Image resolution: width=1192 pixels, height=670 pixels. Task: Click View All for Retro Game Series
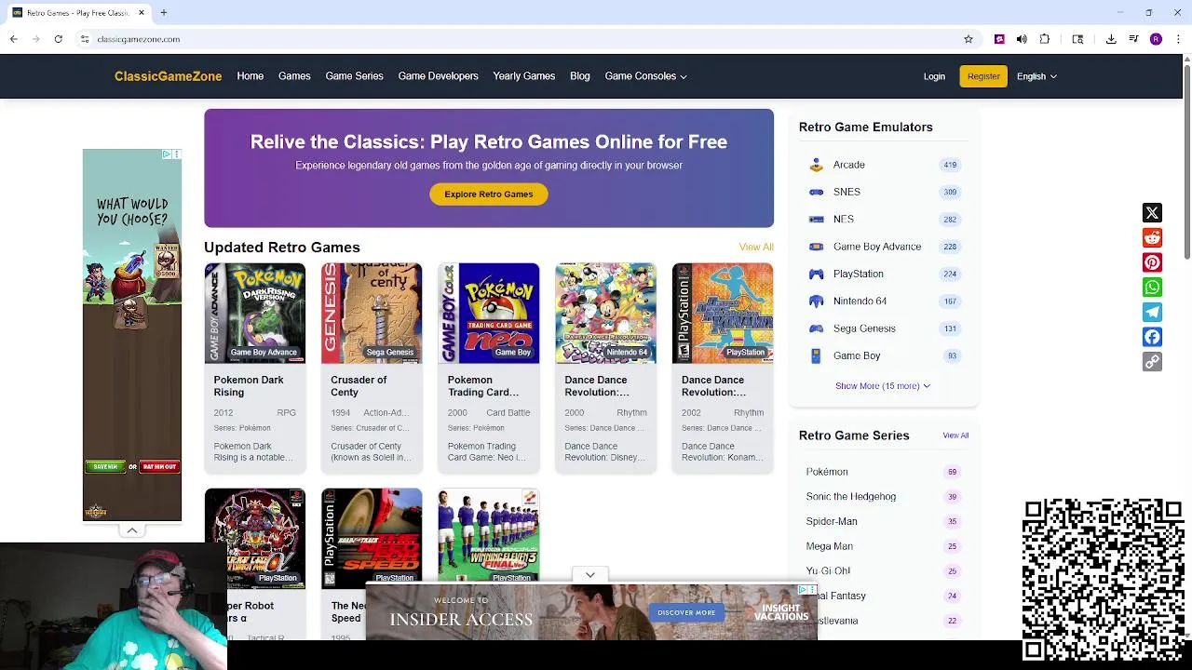pos(955,435)
